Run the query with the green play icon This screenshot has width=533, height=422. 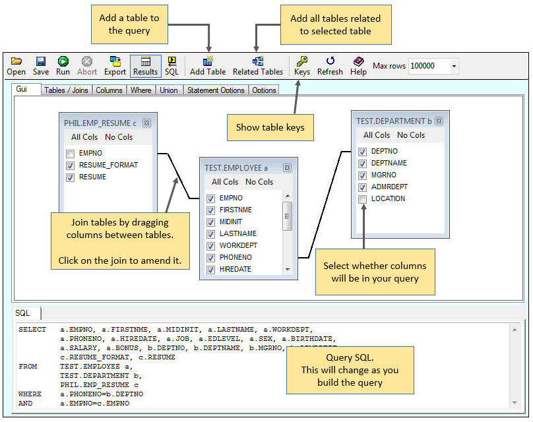pos(63,61)
